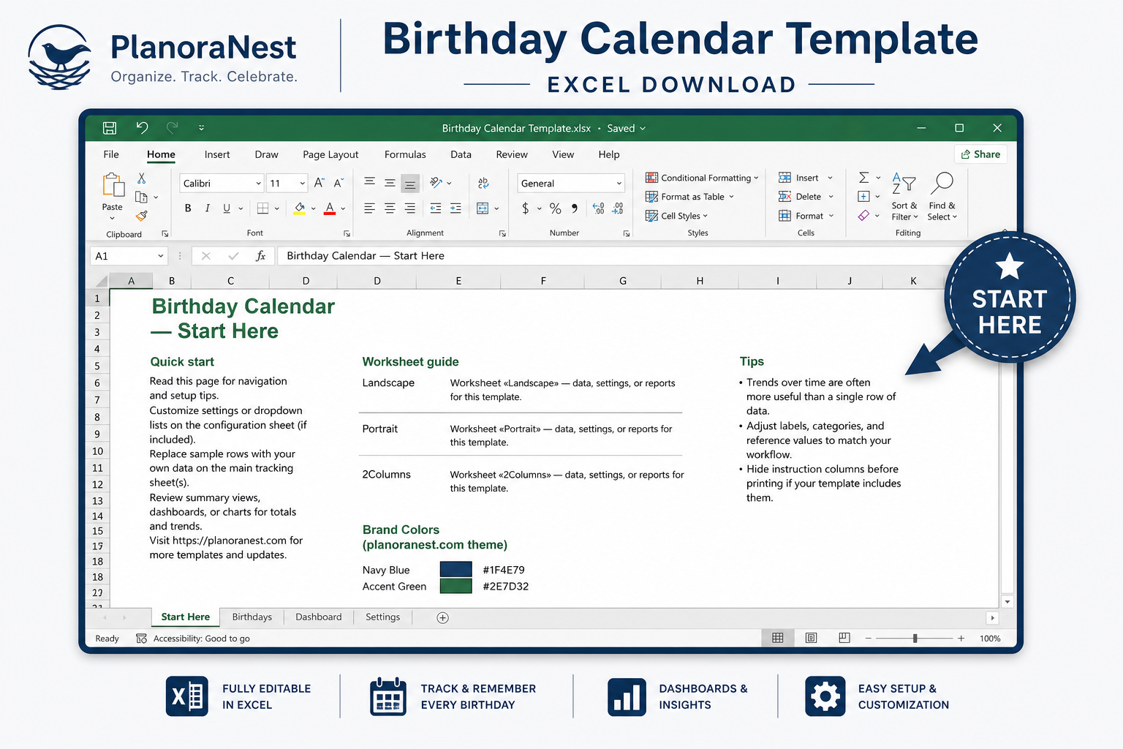Switch to Normal view in status bar
Image resolution: width=1123 pixels, height=749 pixels.
(778, 638)
